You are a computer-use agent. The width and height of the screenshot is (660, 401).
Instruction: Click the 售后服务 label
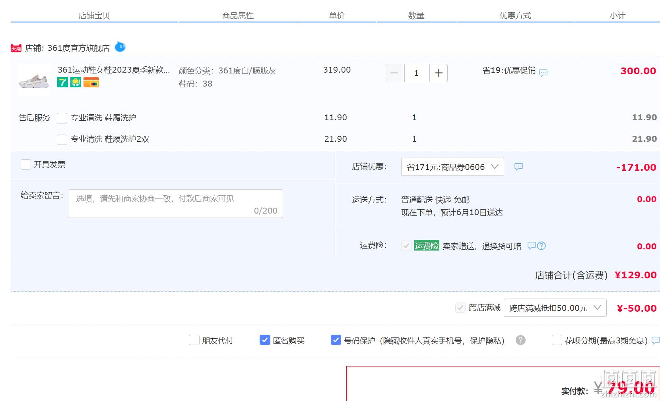35,118
